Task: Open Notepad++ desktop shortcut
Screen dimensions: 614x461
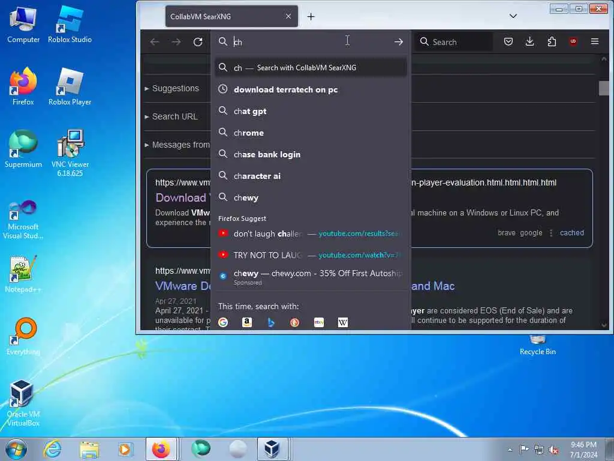Action: (x=23, y=274)
